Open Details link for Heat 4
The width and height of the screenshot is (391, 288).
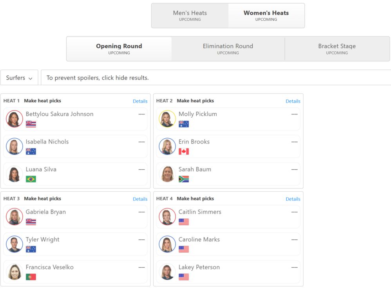(x=293, y=199)
